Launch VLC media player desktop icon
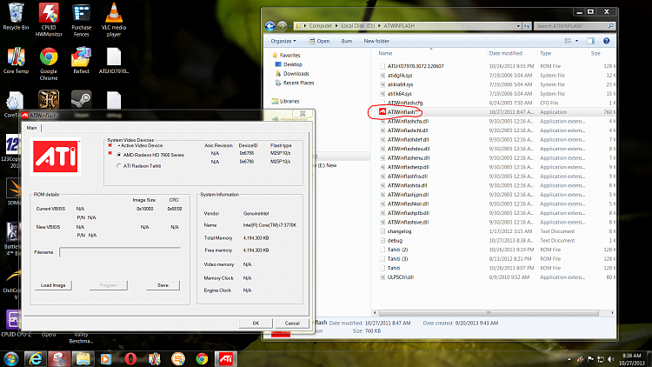The height and width of the screenshot is (367, 652). 114,19
